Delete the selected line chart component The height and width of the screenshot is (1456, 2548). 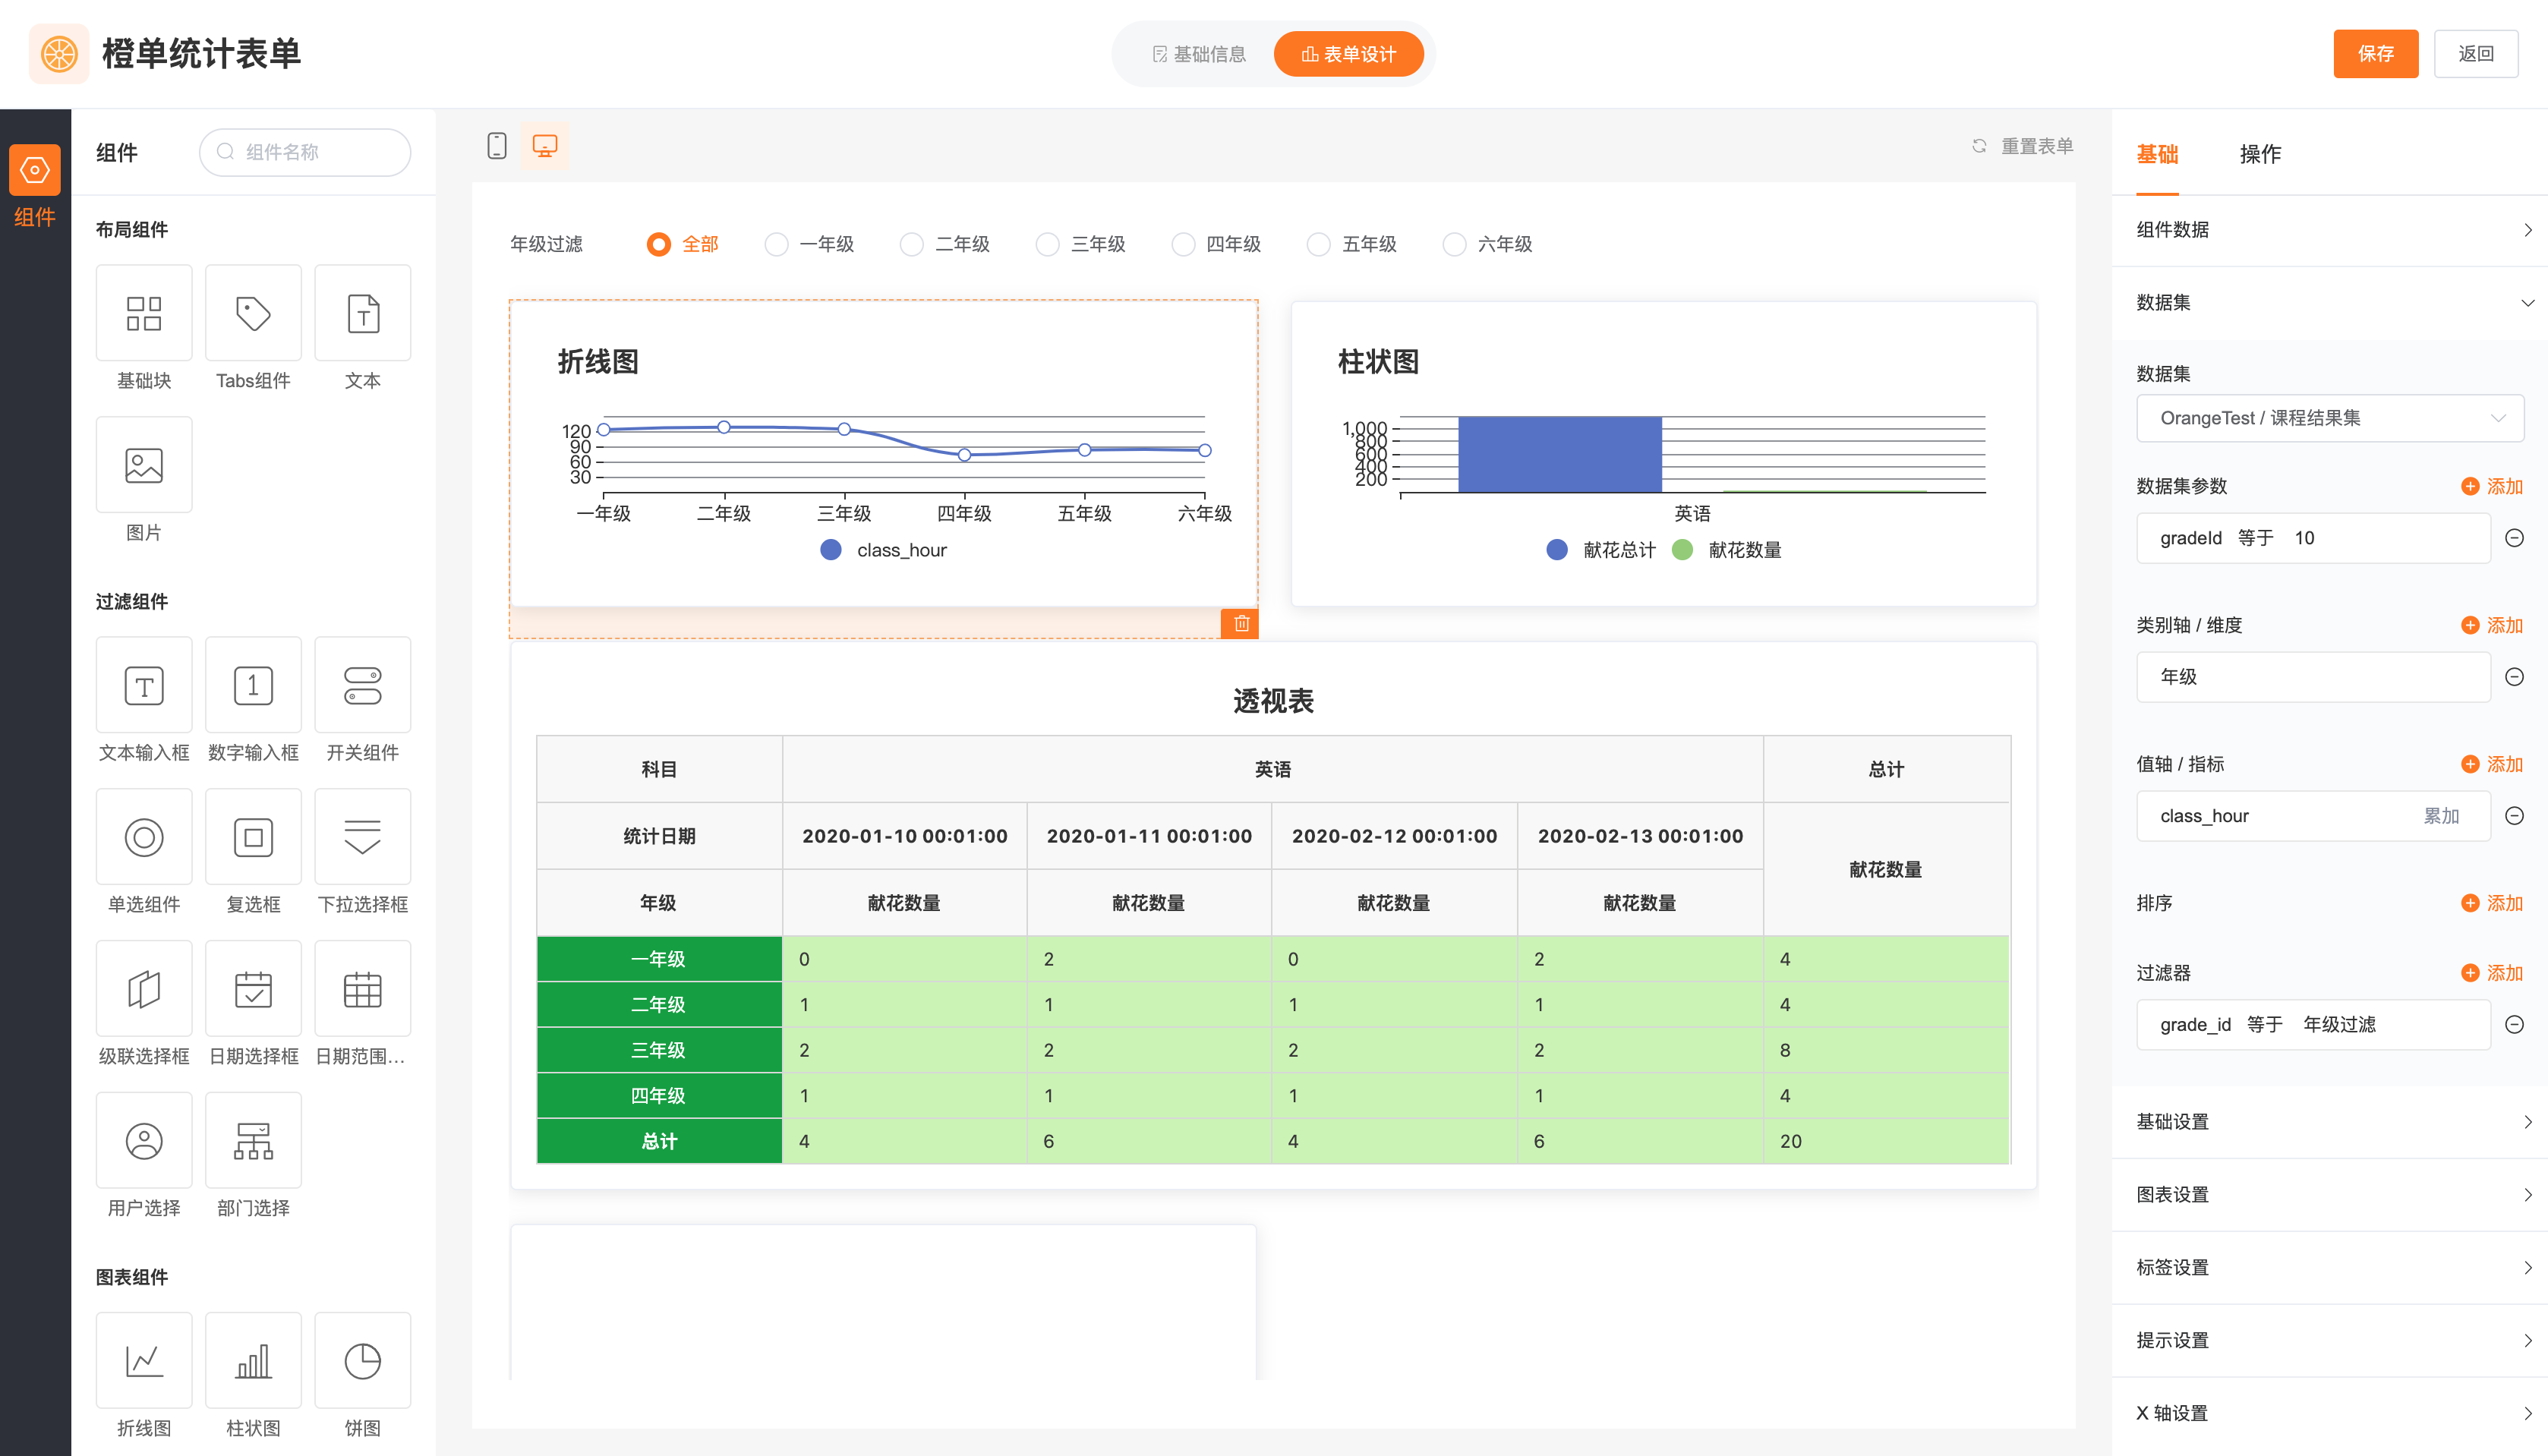click(x=1241, y=623)
